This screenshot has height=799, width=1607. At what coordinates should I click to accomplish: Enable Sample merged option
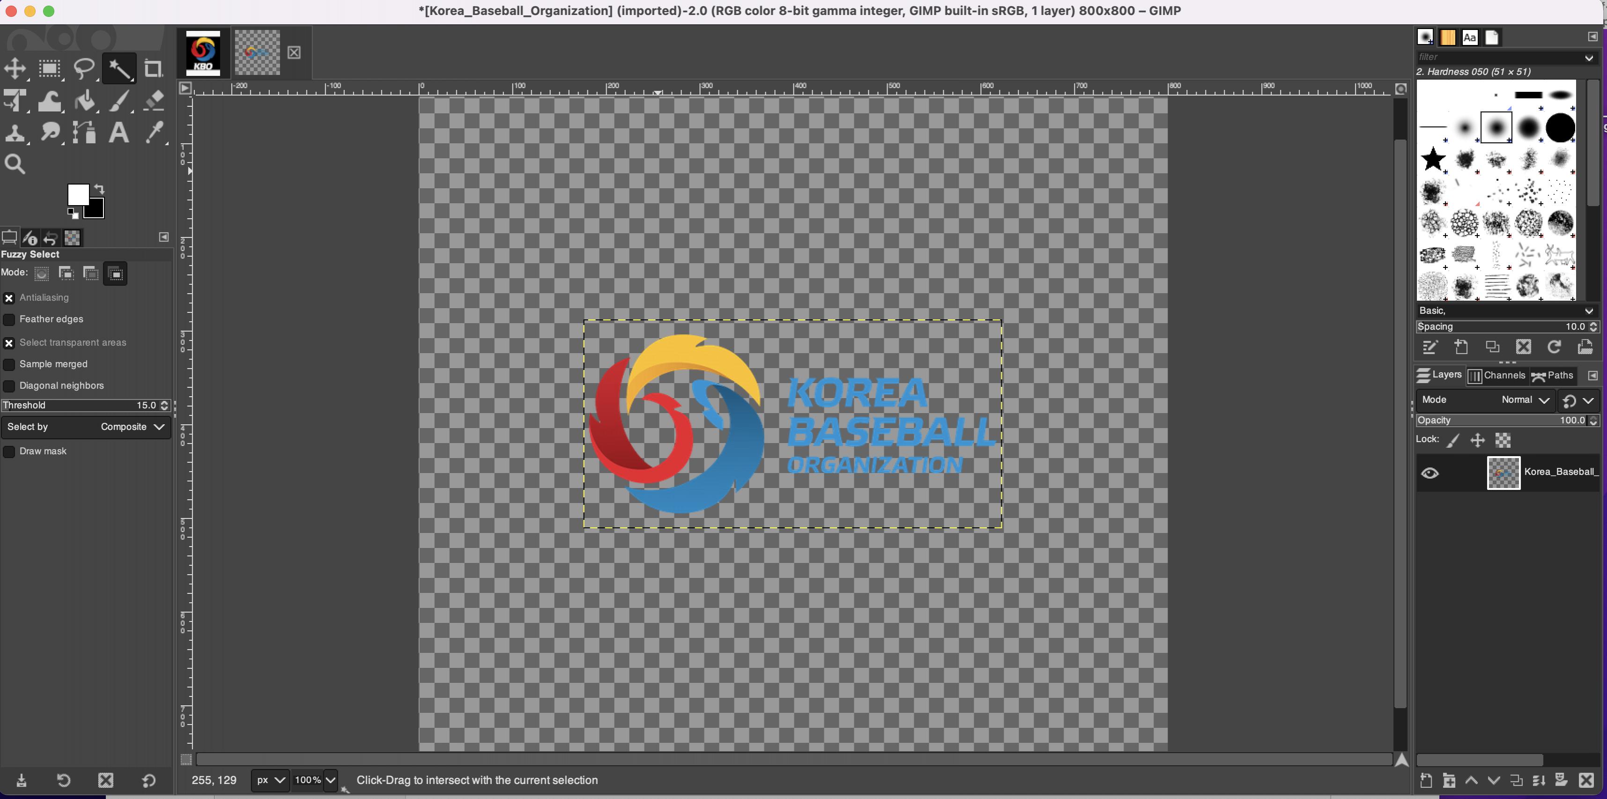pyautogui.click(x=9, y=364)
